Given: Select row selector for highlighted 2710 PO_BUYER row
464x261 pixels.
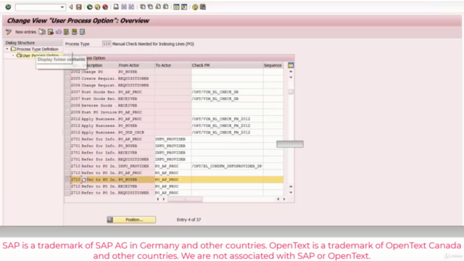Looking at the screenshot, I should (67, 180).
